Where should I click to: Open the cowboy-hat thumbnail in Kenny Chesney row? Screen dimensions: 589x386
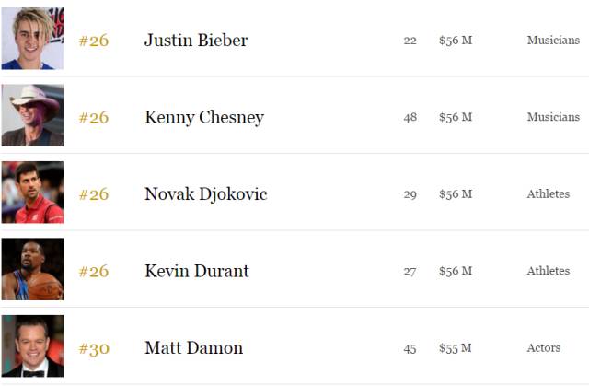pyautogui.click(x=33, y=115)
